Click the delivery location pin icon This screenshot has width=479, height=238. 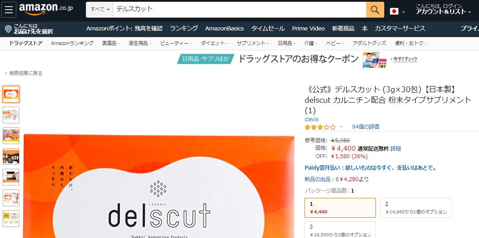pos(8,30)
